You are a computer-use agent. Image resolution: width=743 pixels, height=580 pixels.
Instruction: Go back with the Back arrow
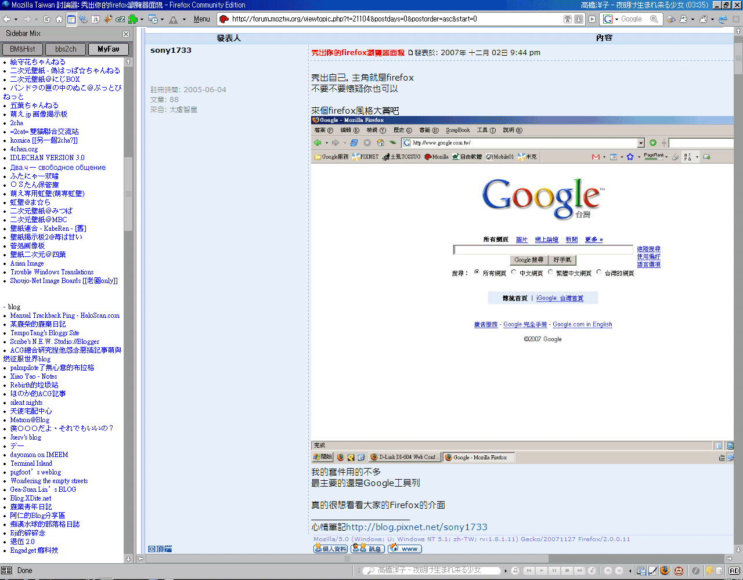coord(7,19)
